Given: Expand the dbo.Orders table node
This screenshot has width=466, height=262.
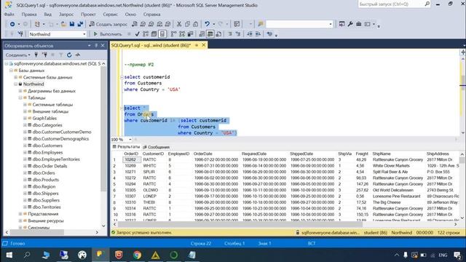Looking at the screenshot, I should pyautogui.click(x=25, y=173).
